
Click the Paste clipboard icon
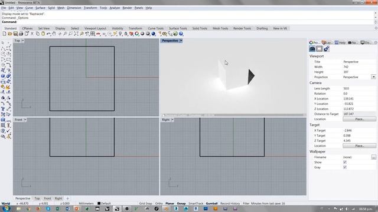(43, 34)
